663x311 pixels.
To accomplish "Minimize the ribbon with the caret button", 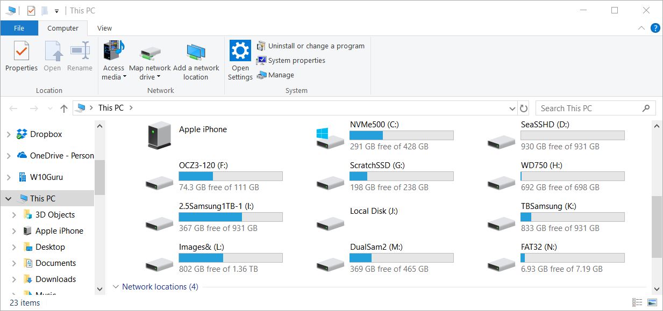I will tap(641, 28).
